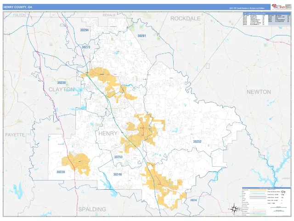This screenshot has height=221, width=294.
Task: Click ZIP code label 30252
Action: [197, 141]
